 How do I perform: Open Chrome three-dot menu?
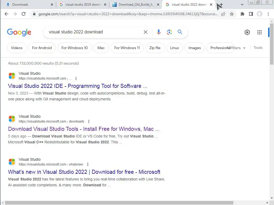(x=268, y=14)
